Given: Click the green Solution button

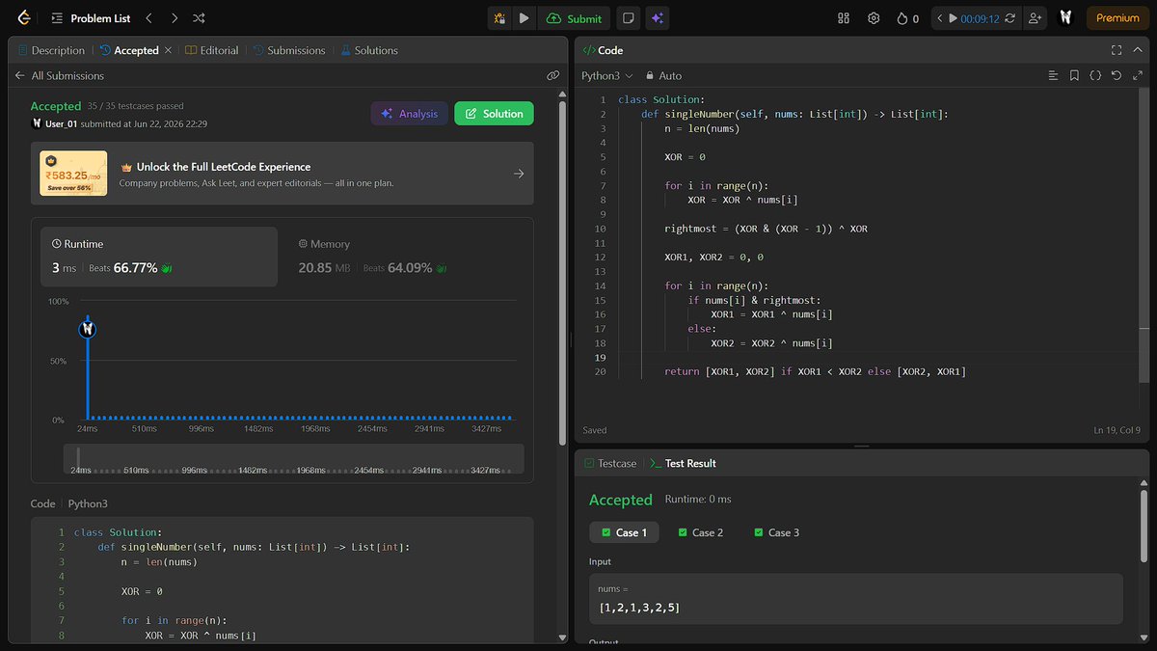Looking at the screenshot, I should [494, 114].
